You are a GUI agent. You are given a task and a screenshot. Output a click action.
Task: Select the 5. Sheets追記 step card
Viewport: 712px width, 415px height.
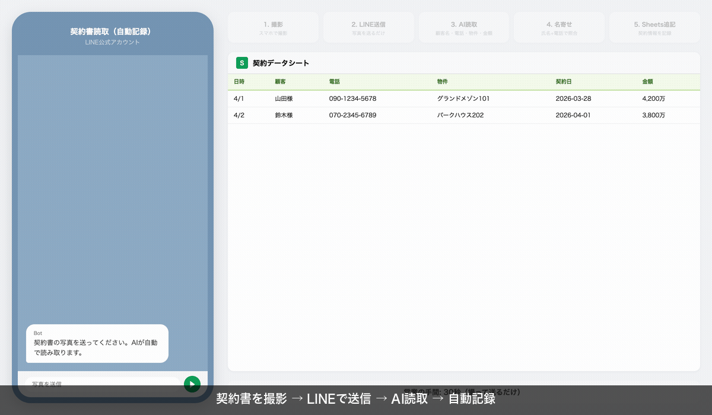[x=654, y=27]
